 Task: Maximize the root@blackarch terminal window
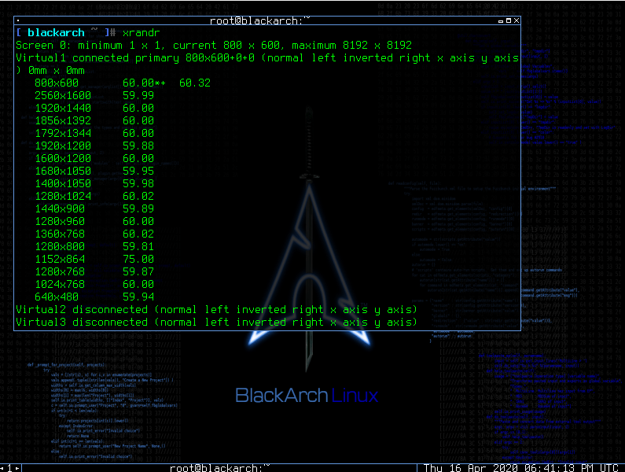(508, 20)
